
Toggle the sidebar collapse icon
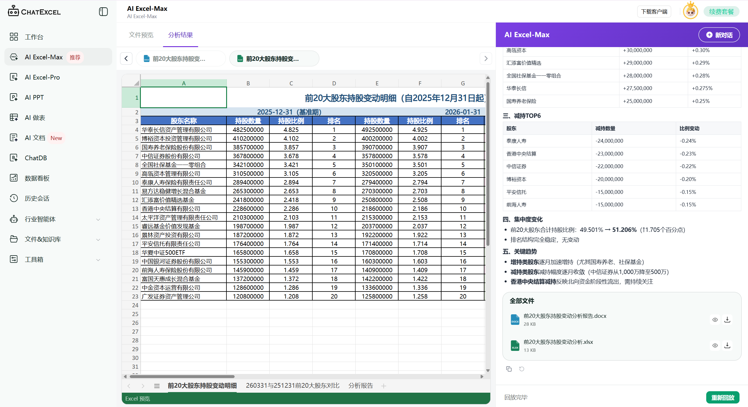103,12
